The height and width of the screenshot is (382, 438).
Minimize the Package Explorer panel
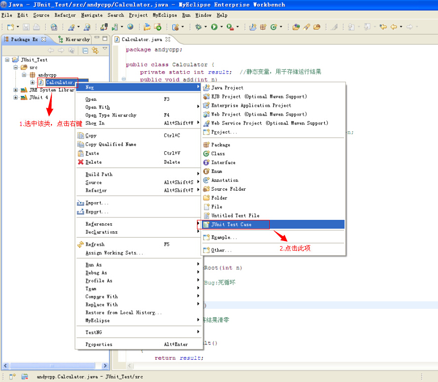tap(97, 37)
